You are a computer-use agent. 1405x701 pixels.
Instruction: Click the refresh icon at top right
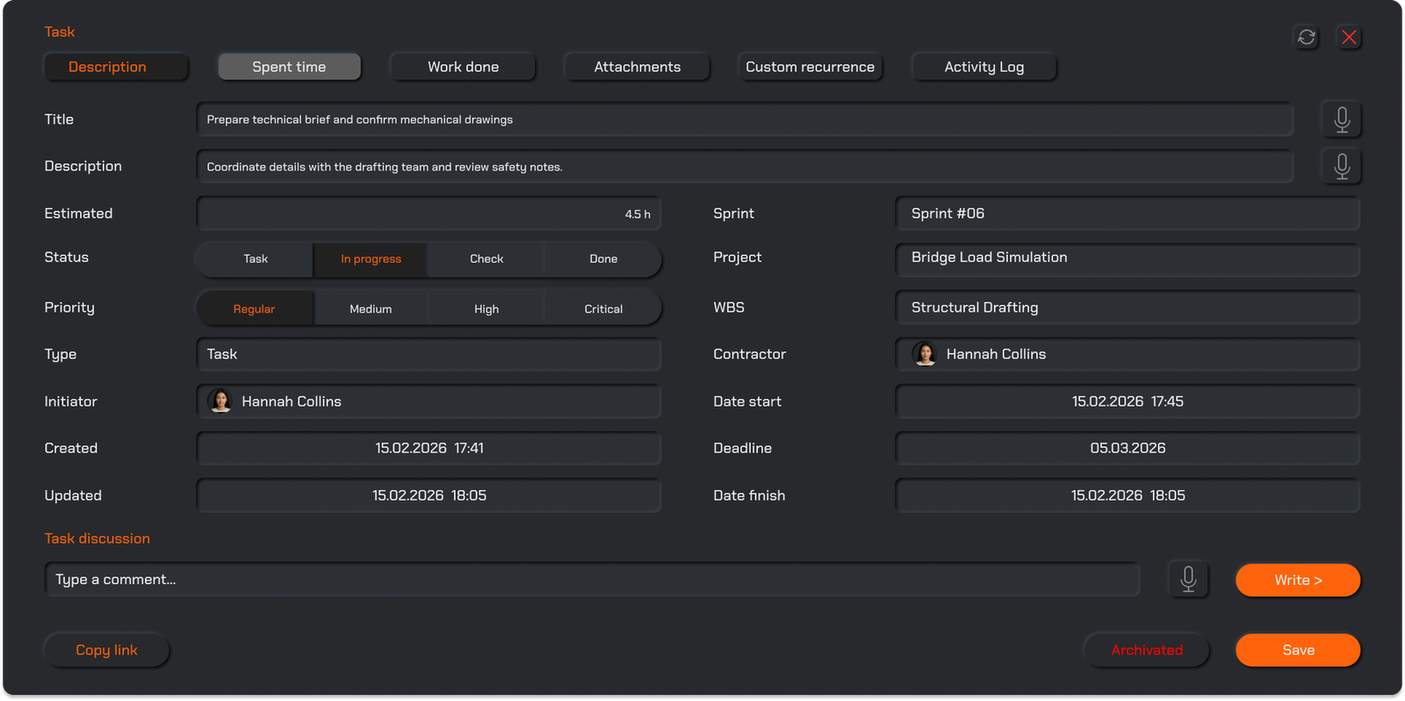[x=1307, y=37]
